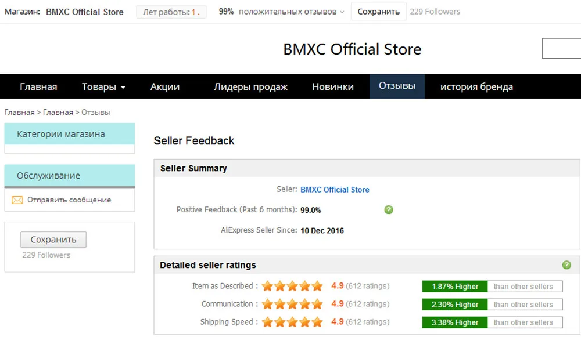
Task: Click the Seller Feedback heading
Action: click(x=194, y=140)
